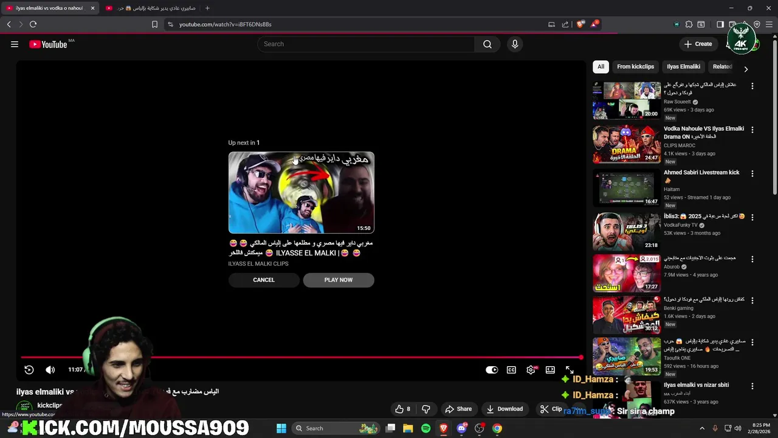Download the video
The height and width of the screenshot is (438, 778).
504,409
